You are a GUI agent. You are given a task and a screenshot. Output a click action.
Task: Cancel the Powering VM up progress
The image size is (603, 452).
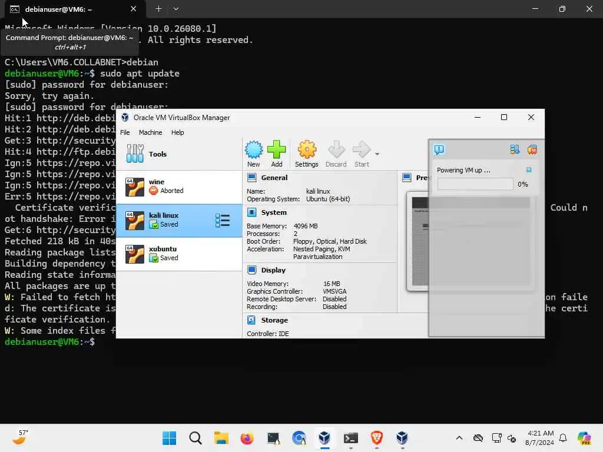click(529, 170)
